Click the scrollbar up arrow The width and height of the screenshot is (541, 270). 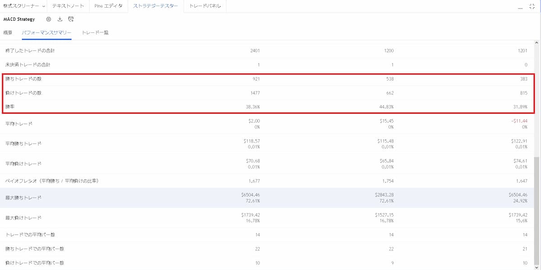click(x=536, y=43)
